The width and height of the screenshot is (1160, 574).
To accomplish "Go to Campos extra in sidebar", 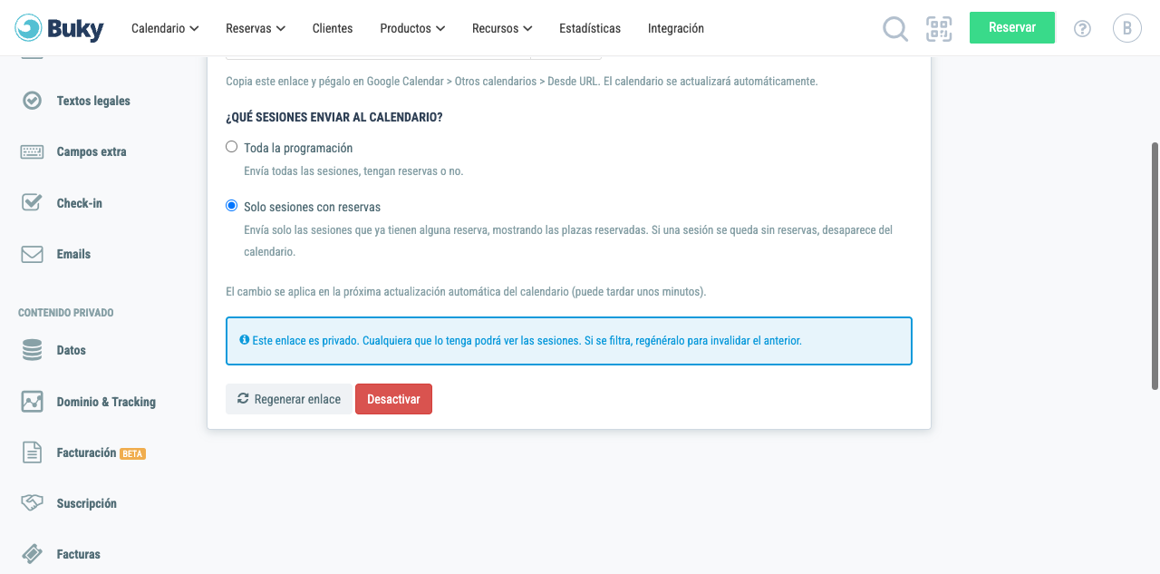I will click(x=92, y=151).
